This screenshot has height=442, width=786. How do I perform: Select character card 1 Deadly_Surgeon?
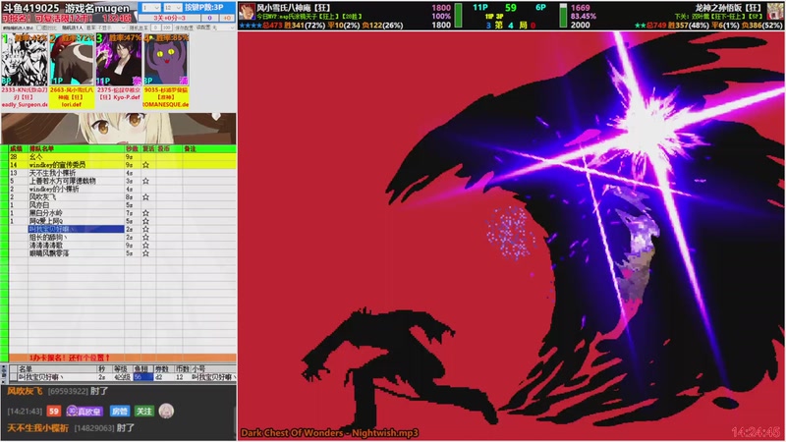24,71
